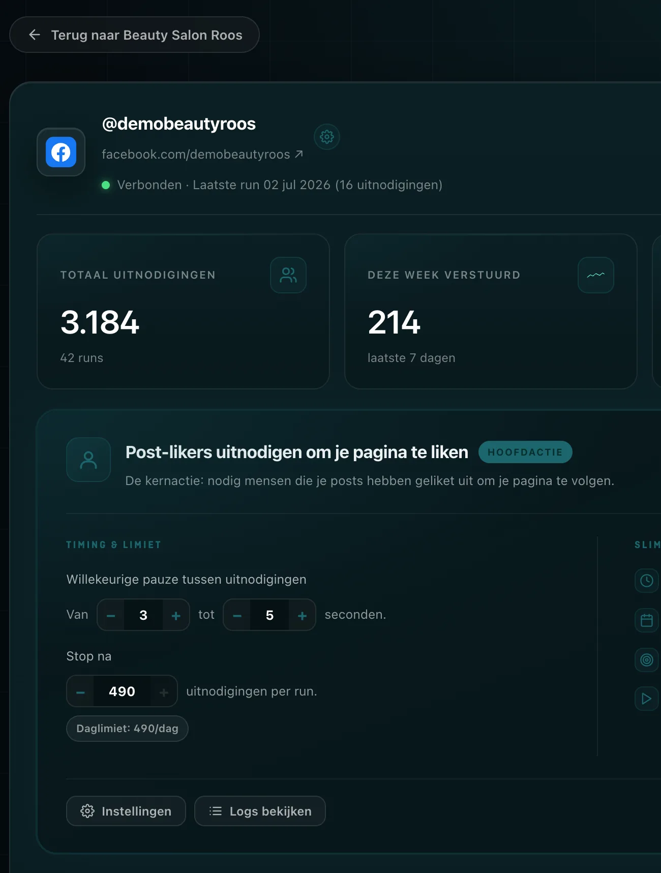Image resolution: width=661 pixels, height=873 pixels.
Task: Click the clock icon in the right panel
Action: click(647, 581)
